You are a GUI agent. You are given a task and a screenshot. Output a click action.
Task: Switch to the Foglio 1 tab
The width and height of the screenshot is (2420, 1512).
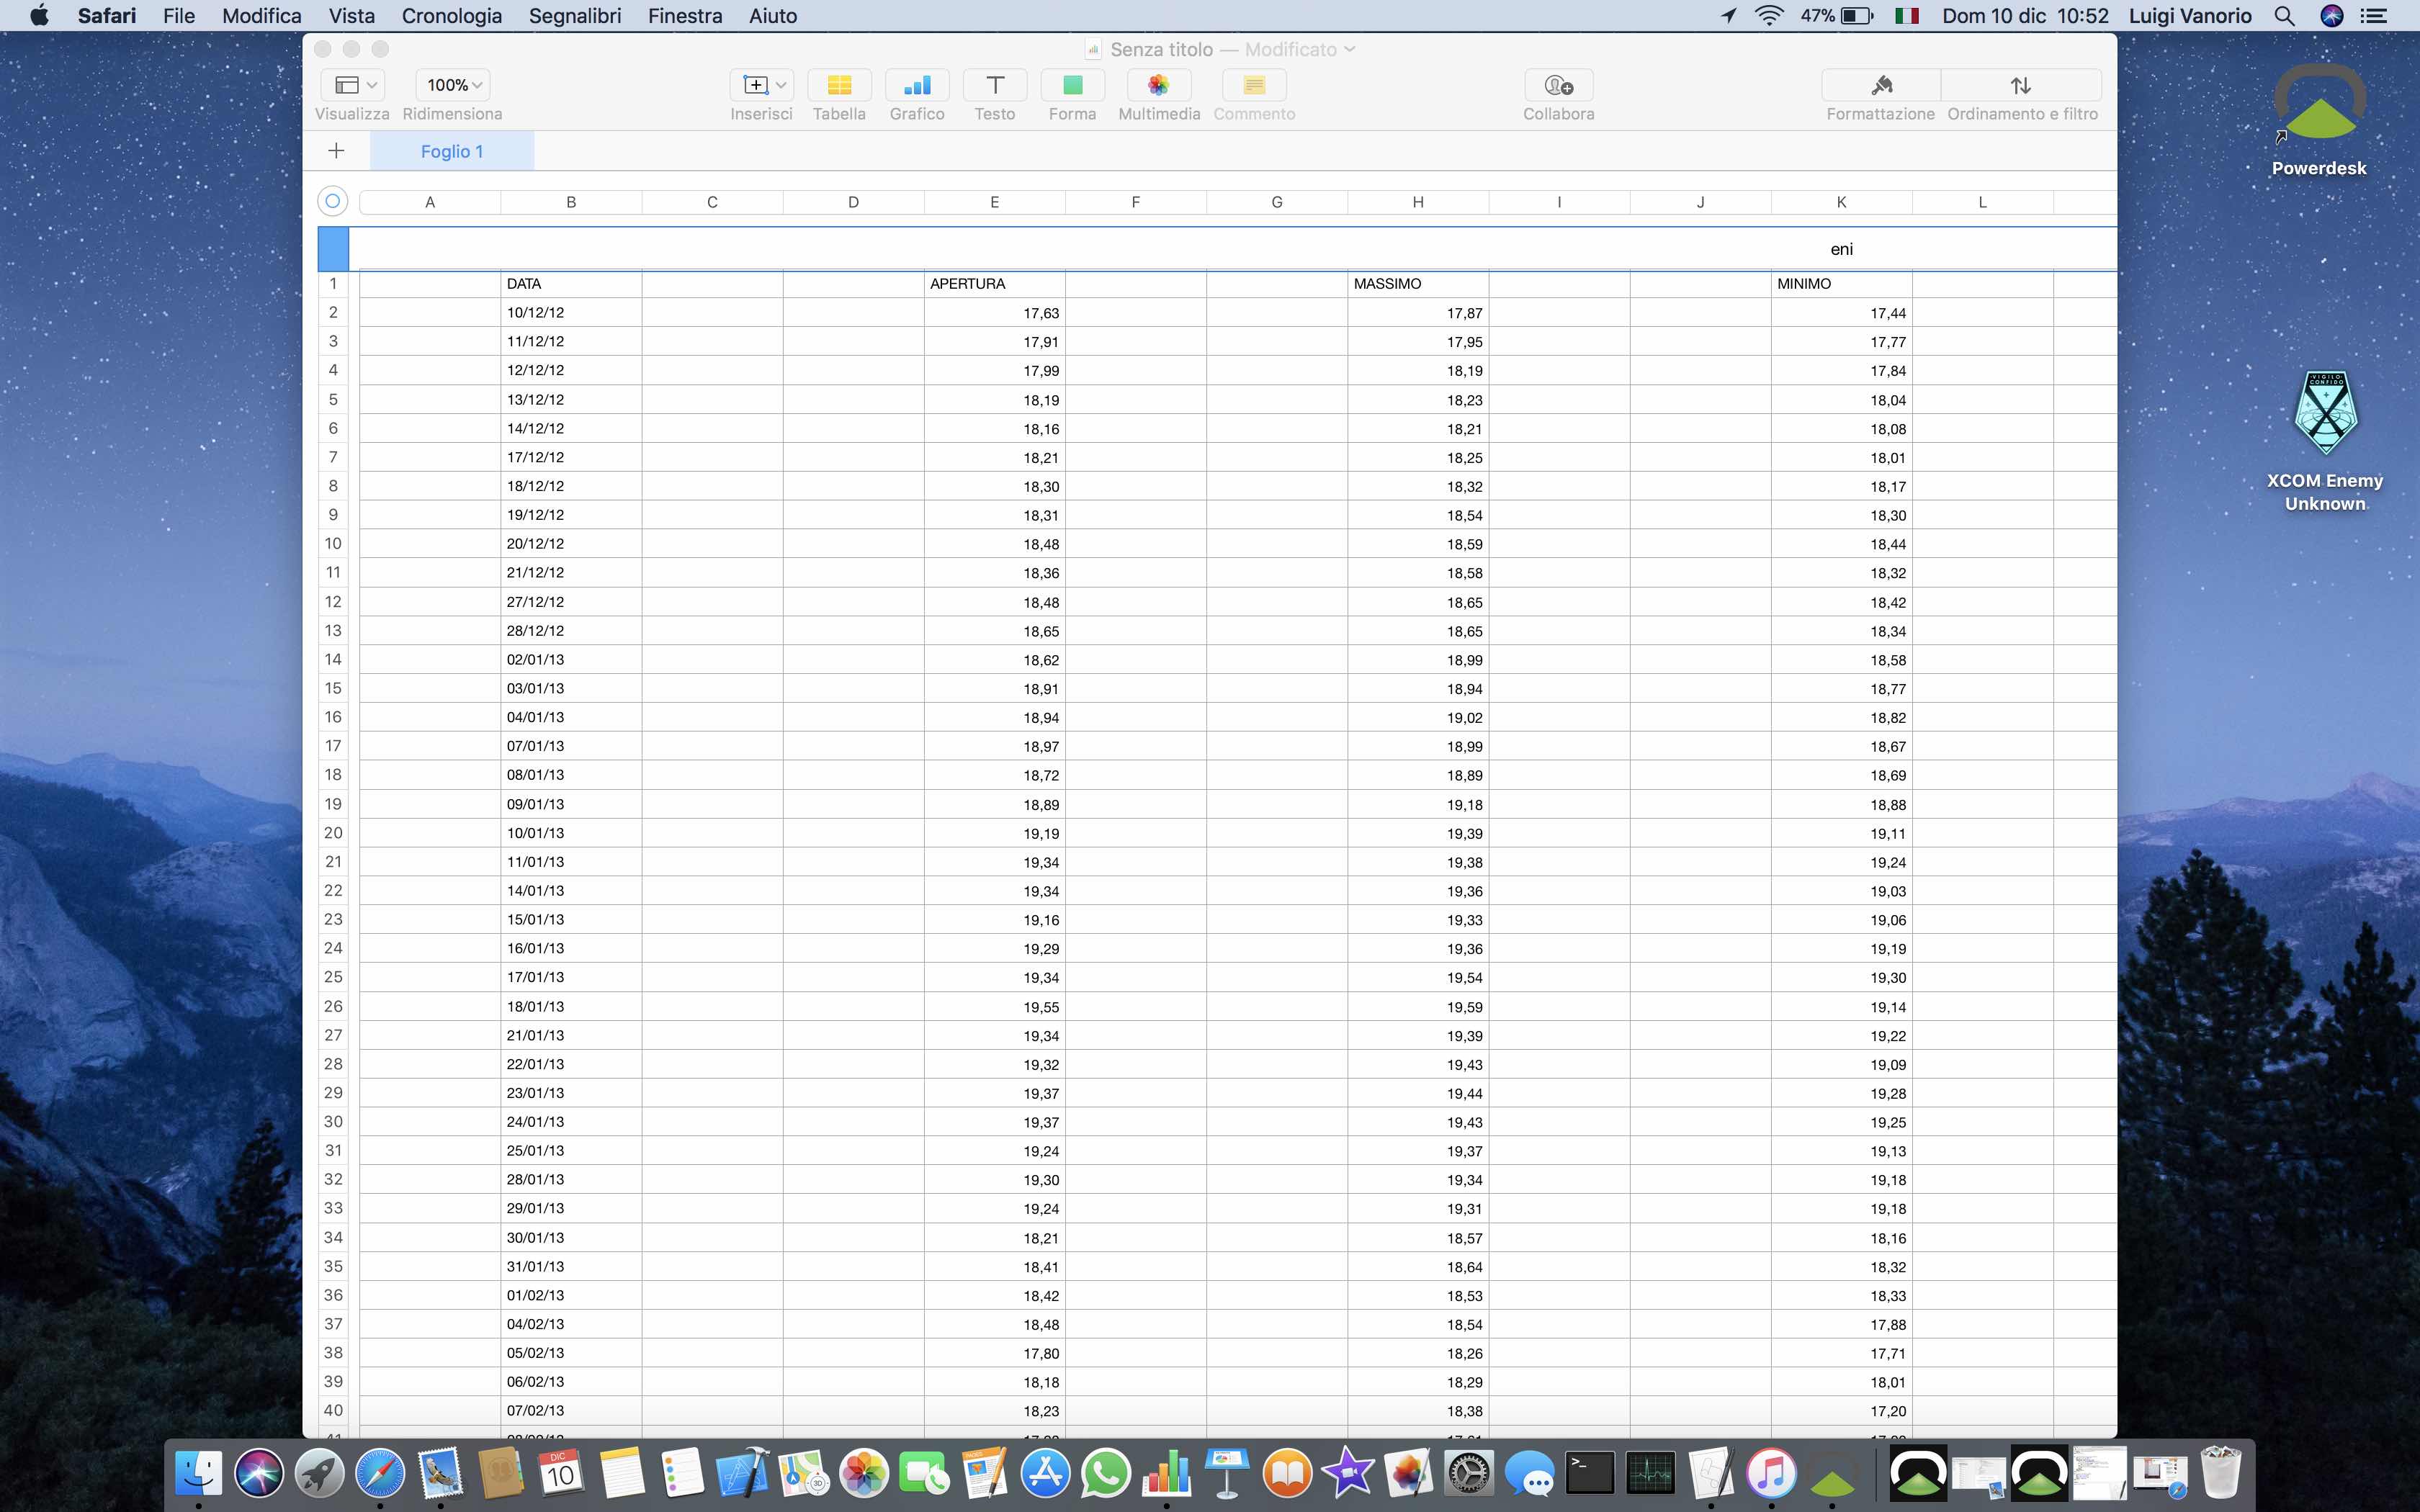[452, 151]
